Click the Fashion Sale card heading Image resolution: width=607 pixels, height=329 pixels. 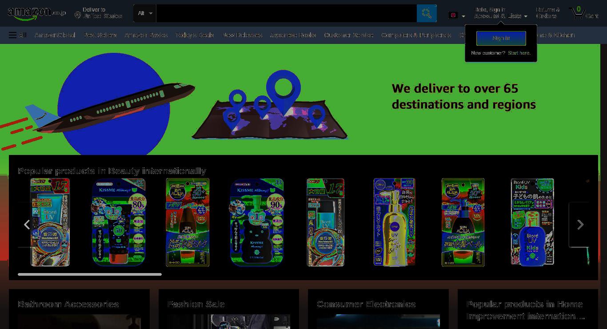pos(196,304)
